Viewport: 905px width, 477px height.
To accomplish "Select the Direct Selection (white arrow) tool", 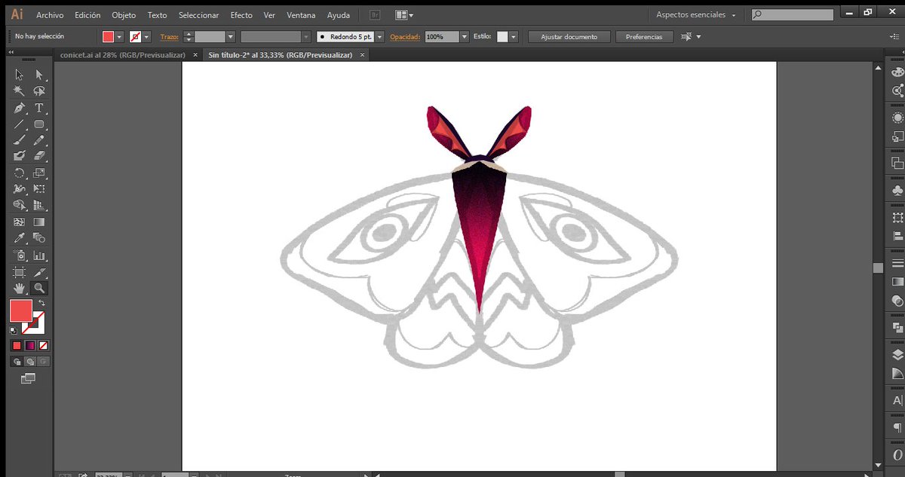I will click(x=39, y=75).
